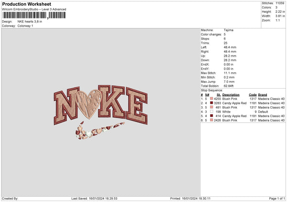The height and width of the screenshot is (202, 287).
Task: Click the Colorway 1 value
Action: [x=25, y=26]
